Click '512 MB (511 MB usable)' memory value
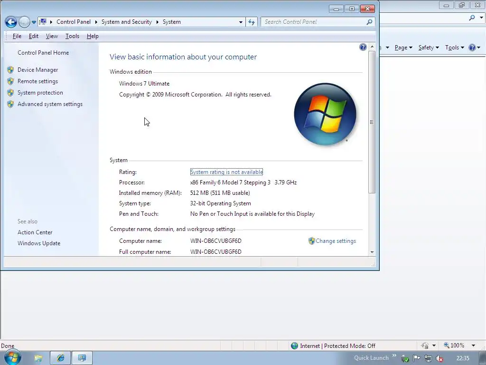 click(220, 193)
